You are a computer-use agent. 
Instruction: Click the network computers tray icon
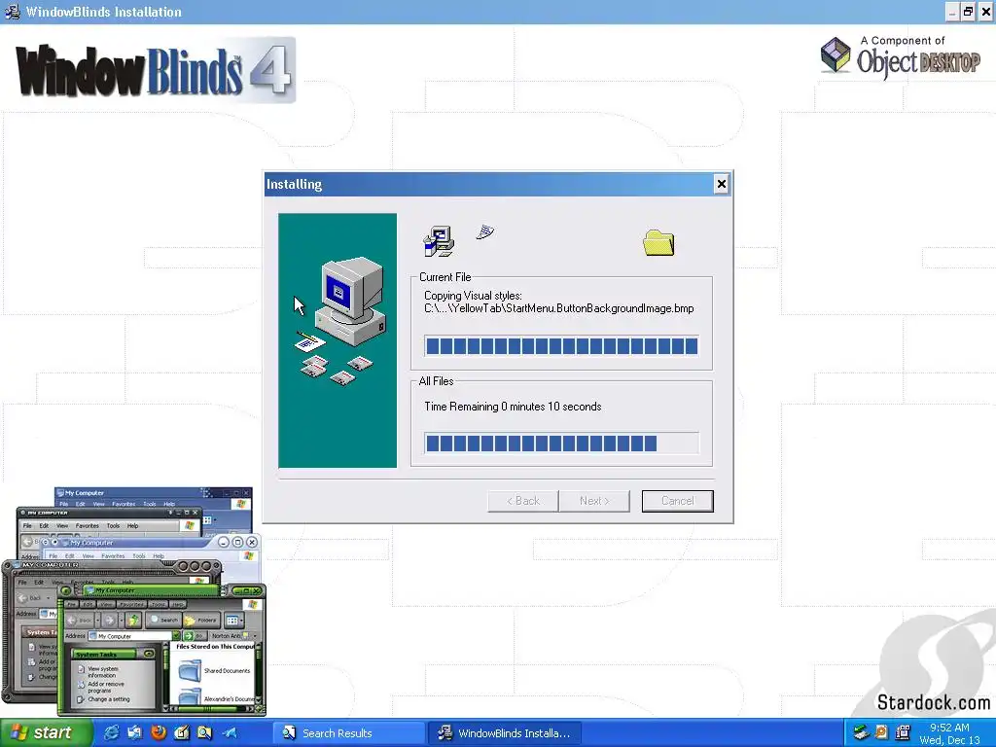pyautogui.click(x=902, y=732)
